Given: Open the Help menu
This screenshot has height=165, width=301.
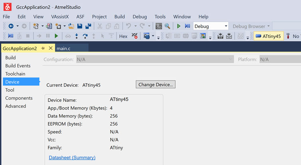Looking at the screenshot, I should 203,17.
